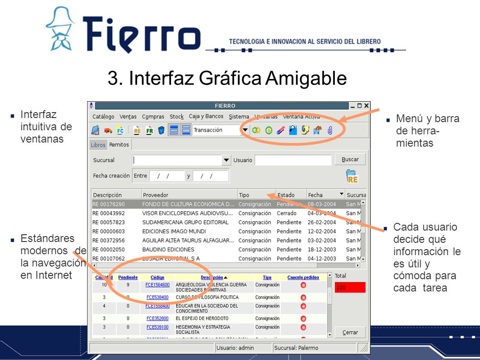Sort by the Pendiente column link
Image resolution: width=480 pixels, height=360 pixels.
point(128,277)
